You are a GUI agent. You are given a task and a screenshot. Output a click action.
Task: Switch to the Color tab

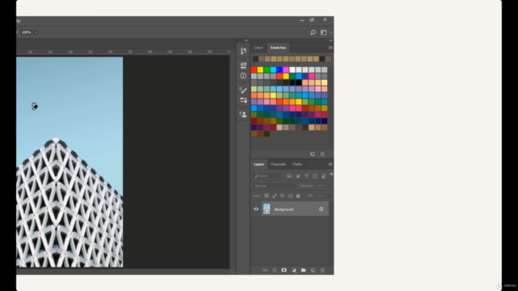pyautogui.click(x=258, y=48)
